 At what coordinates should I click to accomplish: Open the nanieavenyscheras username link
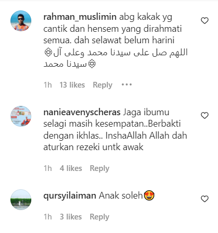82,113
